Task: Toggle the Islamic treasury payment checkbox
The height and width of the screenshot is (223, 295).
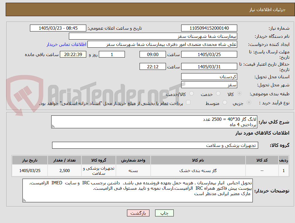Action: tap(188, 102)
